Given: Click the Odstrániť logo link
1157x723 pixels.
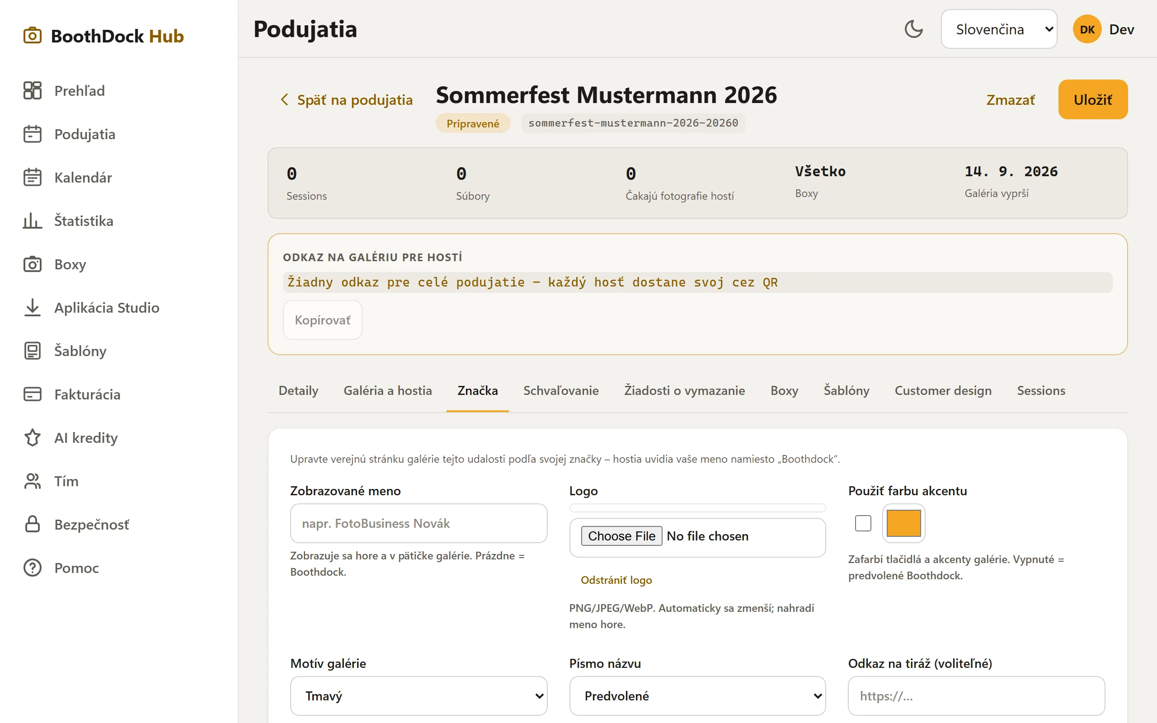Looking at the screenshot, I should pyautogui.click(x=616, y=580).
